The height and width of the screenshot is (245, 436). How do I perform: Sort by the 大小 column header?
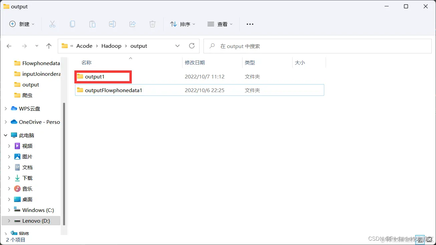pos(300,63)
